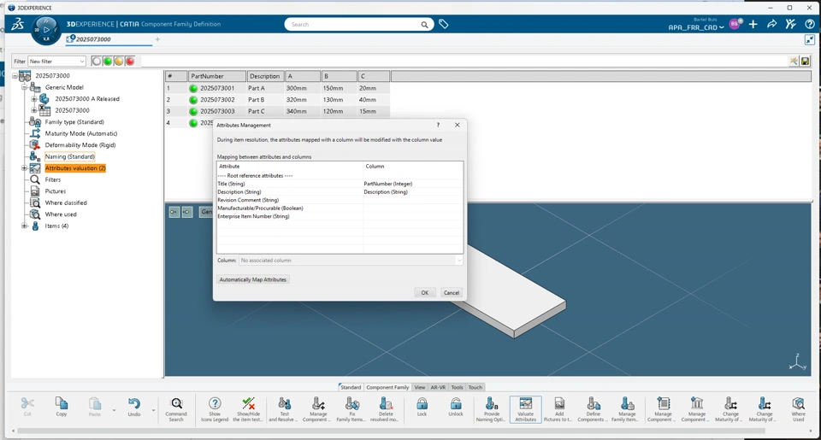Select Family type (Standard) tree item
This screenshot has width=821, height=440.
click(74, 122)
